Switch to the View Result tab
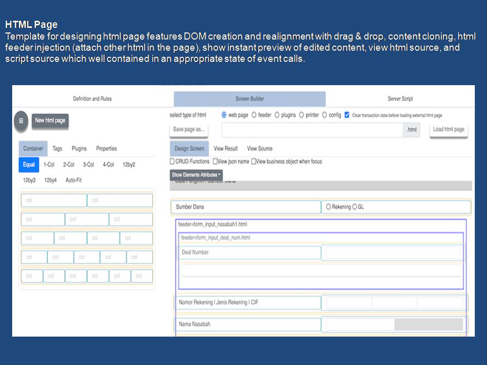This screenshot has width=487, height=365. [225, 149]
